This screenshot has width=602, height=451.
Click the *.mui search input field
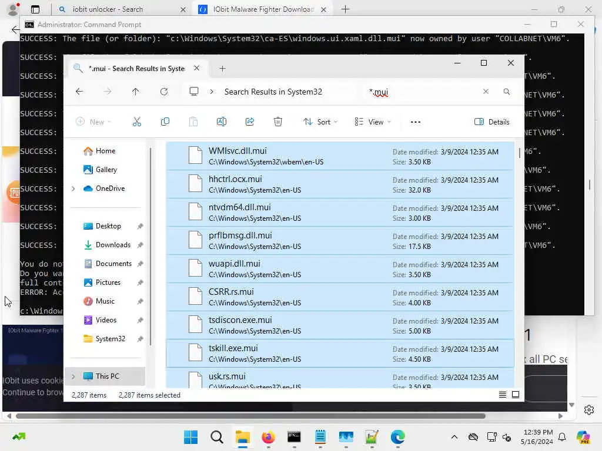pos(422,92)
